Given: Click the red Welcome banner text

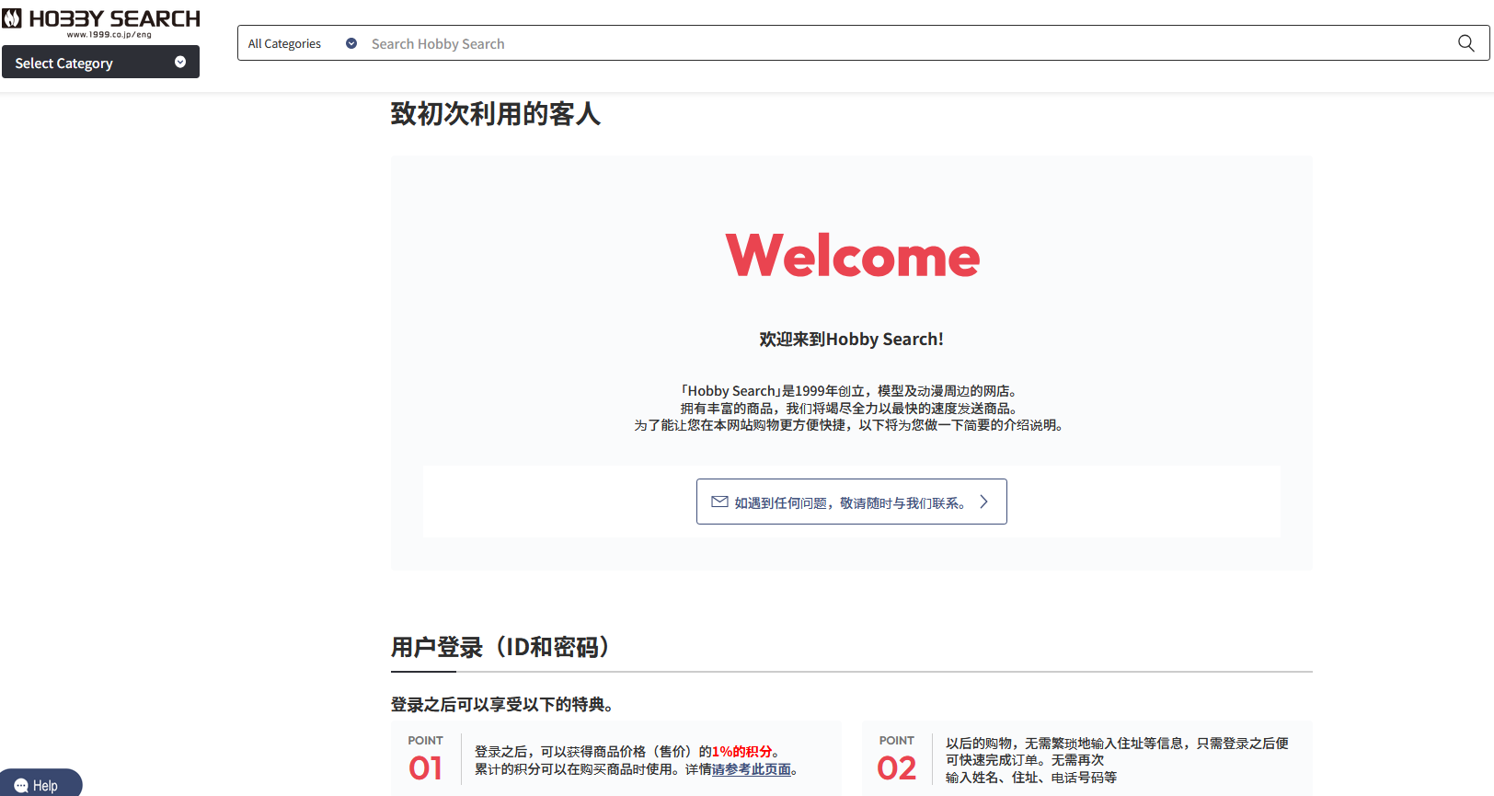Looking at the screenshot, I should tap(853, 256).
